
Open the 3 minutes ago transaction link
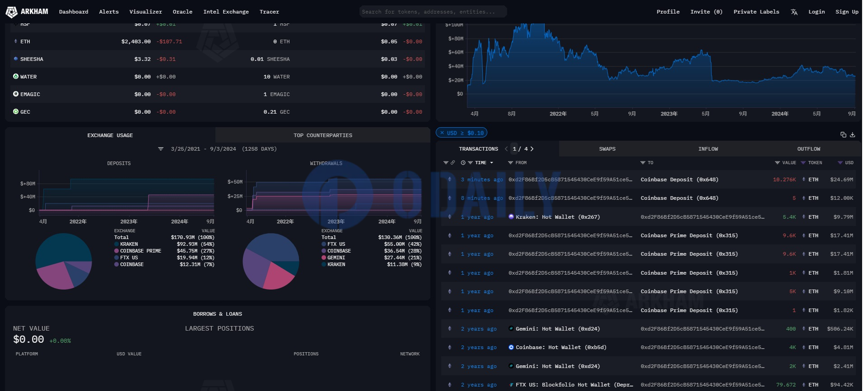(482, 179)
